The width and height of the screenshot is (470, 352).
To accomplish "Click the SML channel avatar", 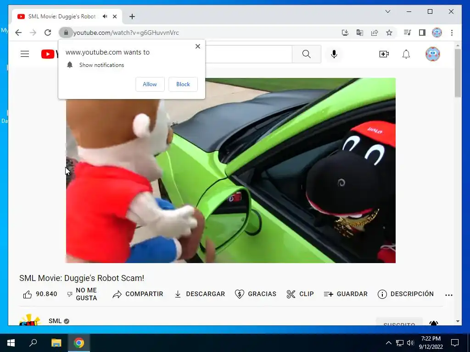I will pyautogui.click(x=29, y=319).
